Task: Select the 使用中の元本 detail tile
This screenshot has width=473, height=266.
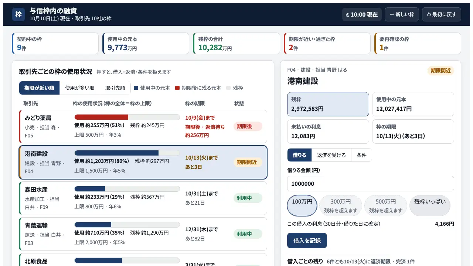Action: coord(413,104)
